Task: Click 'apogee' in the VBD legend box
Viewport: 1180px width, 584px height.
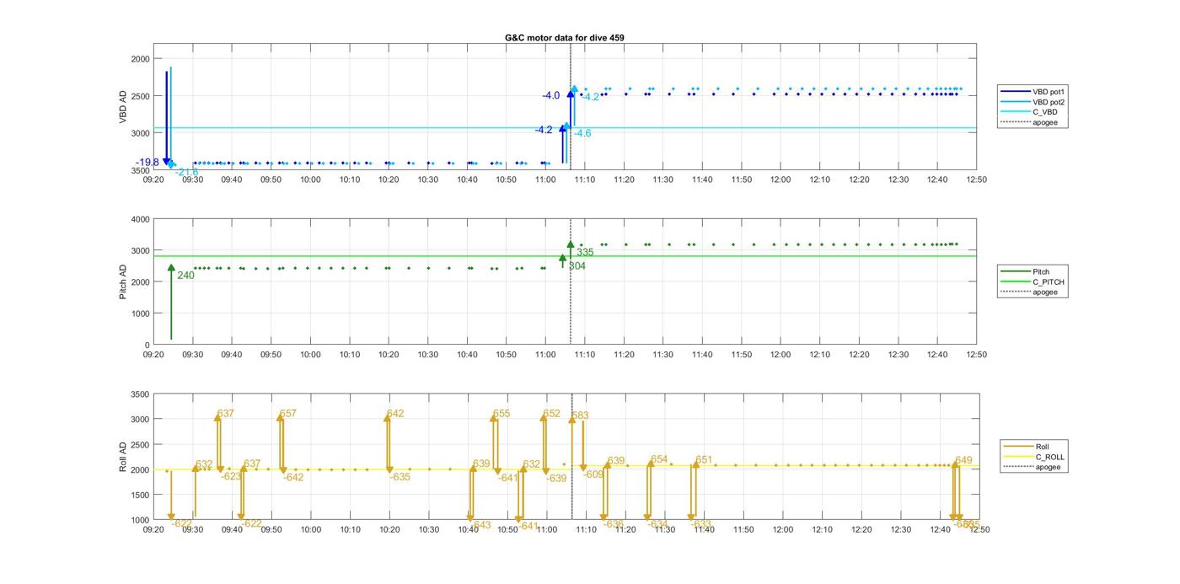Action: point(1044,123)
